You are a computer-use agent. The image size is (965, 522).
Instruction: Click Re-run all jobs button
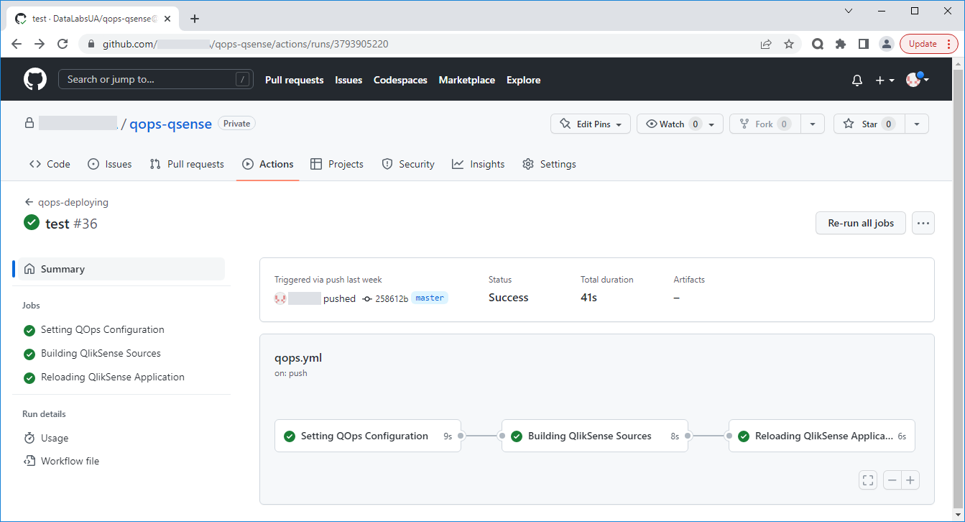tap(860, 223)
